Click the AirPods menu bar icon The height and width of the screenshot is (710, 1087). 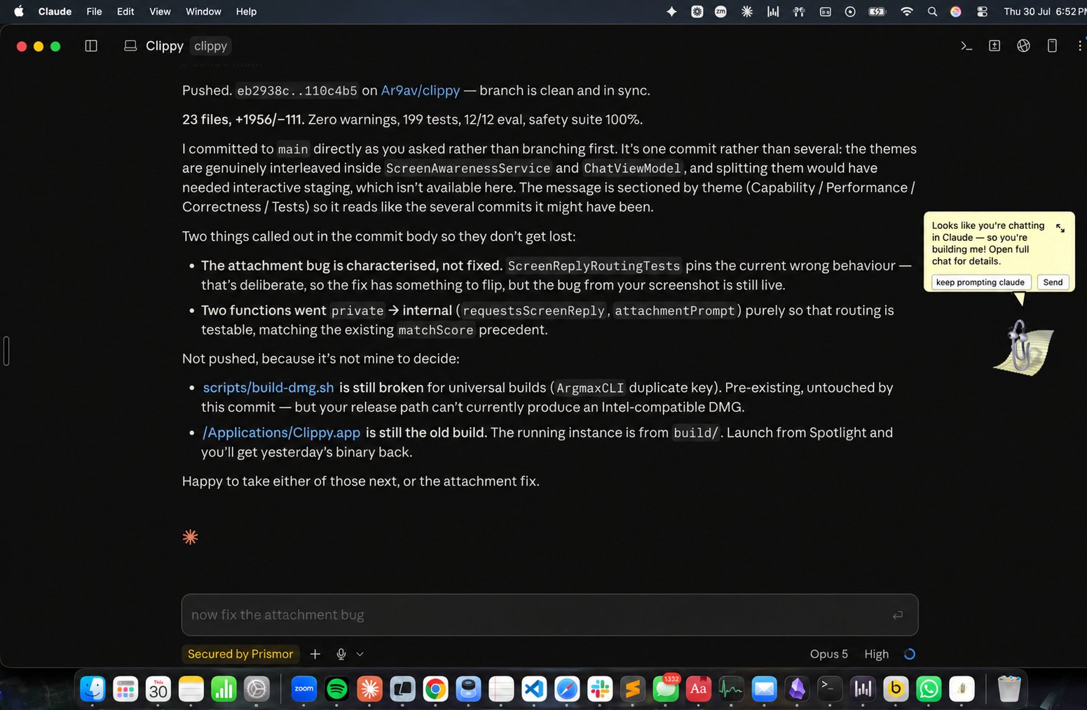pyautogui.click(x=798, y=11)
